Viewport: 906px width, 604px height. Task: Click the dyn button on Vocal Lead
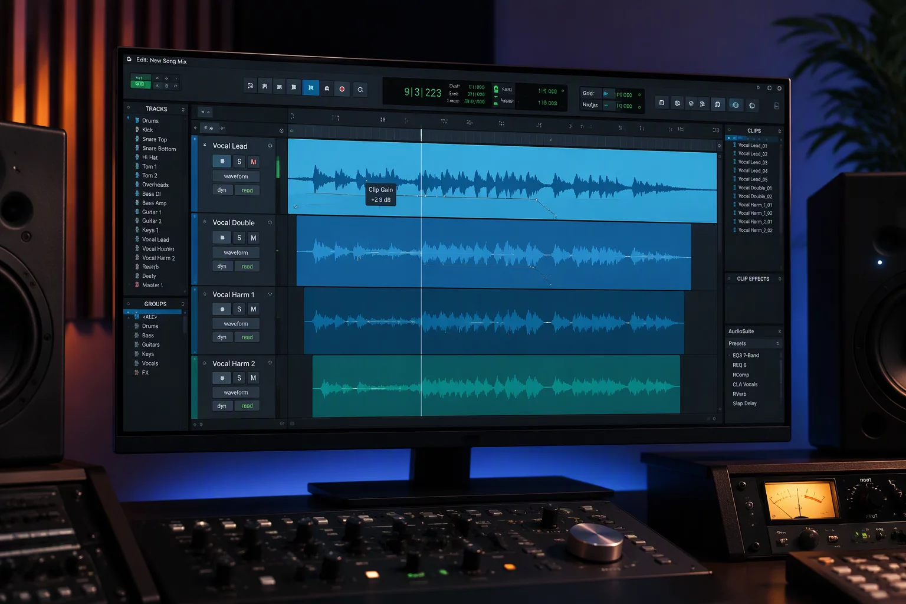coord(222,190)
